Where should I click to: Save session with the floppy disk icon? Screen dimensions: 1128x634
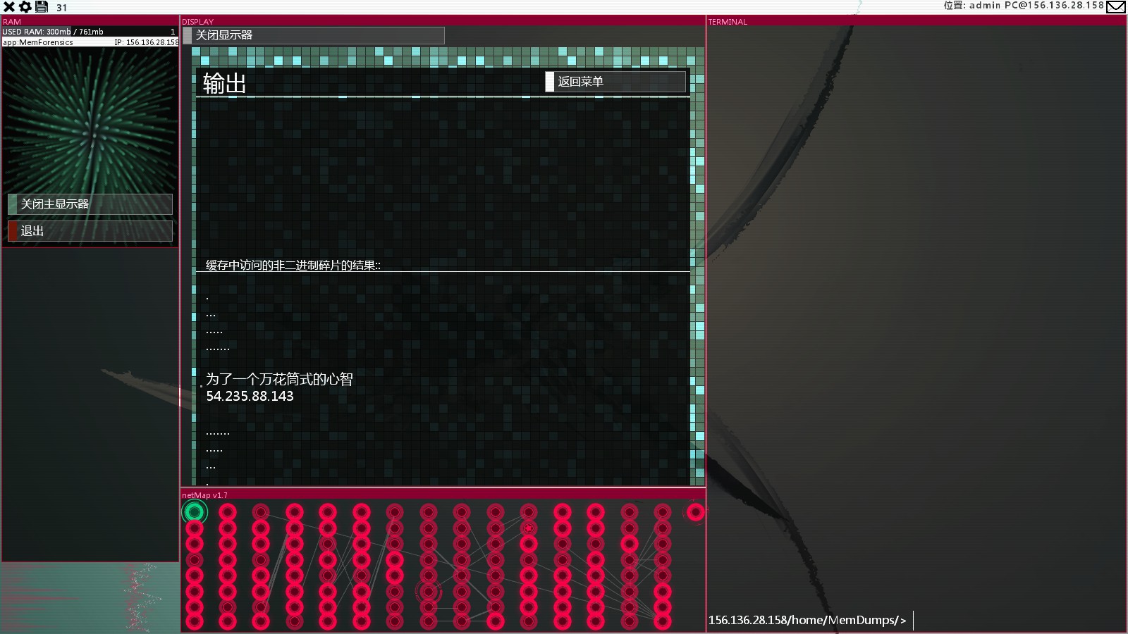[42, 7]
